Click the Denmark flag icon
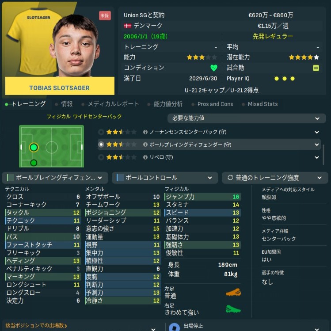Screen dimensions: 331x331 128,26
